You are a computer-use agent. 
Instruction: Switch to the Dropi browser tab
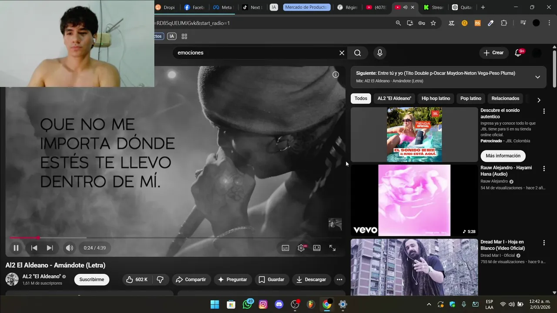point(165,7)
